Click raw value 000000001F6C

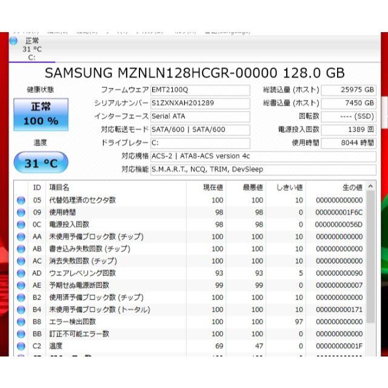[339, 212]
